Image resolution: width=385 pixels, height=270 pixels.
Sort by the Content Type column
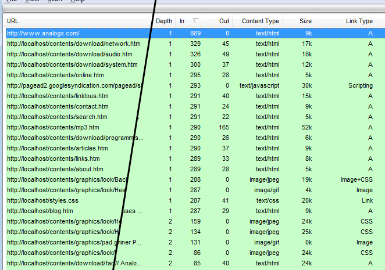tap(260, 21)
